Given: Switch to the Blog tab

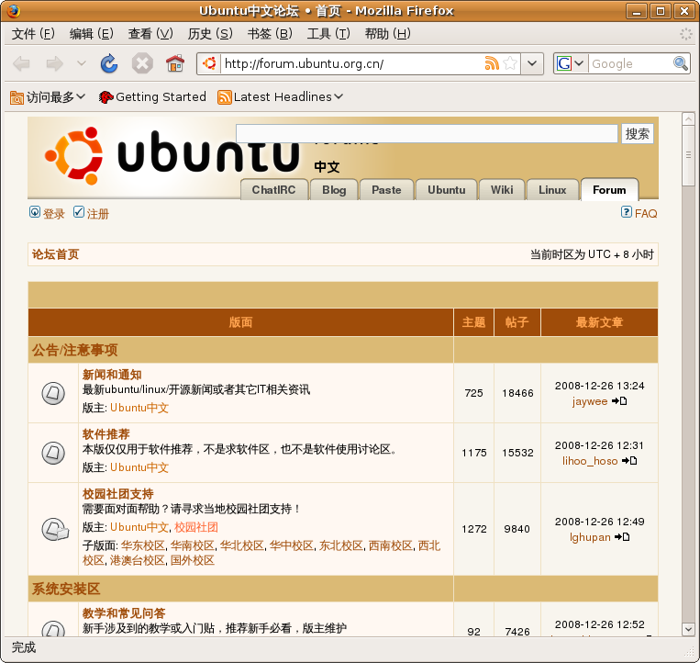Looking at the screenshot, I should click(334, 190).
